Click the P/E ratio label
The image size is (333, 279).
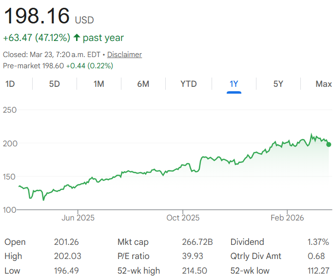[x=134, y=256]
